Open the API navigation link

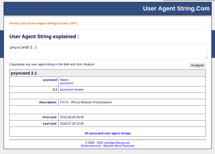73,24
